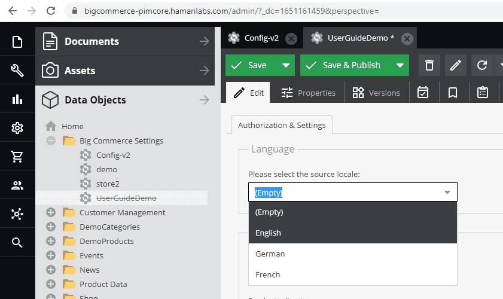
Task: Open the shopping cart e-commerce icon
Action: pyautogui.click(x=17, y=157)
